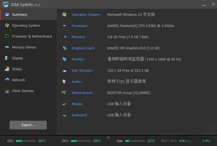Viewport: 217px width, 146px height.
Task: Click the Graphics Card: label
Action: [x=83, y=48]
